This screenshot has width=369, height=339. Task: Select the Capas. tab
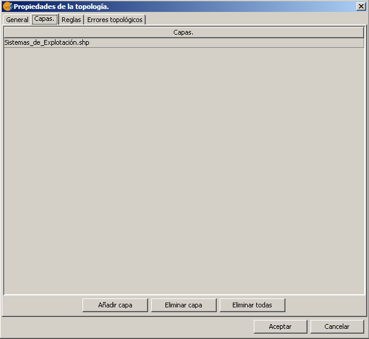45,19
